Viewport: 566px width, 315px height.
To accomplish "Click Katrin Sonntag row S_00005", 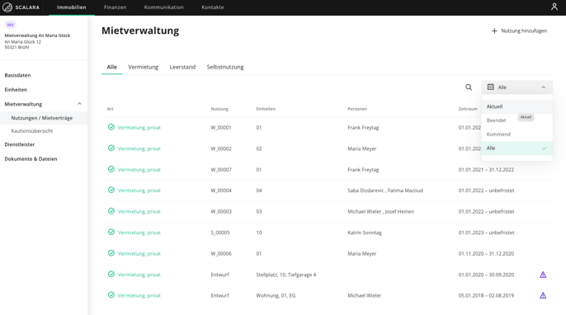I will 327,233.
